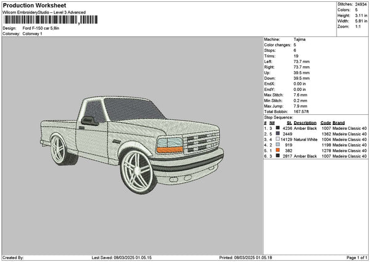Image resolution: width=370 pixels, height=262 pixels.
Task: Click the Code column header
Action: 326,122
